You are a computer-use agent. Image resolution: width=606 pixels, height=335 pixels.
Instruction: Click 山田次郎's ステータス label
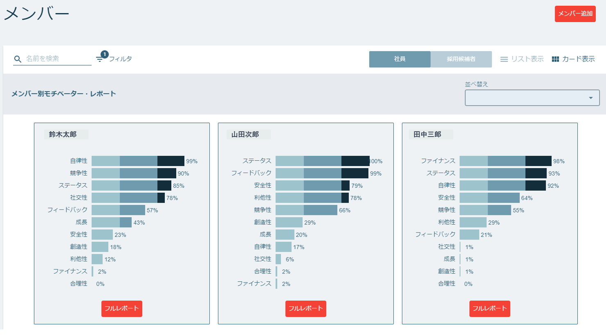[x=257, y=161]
